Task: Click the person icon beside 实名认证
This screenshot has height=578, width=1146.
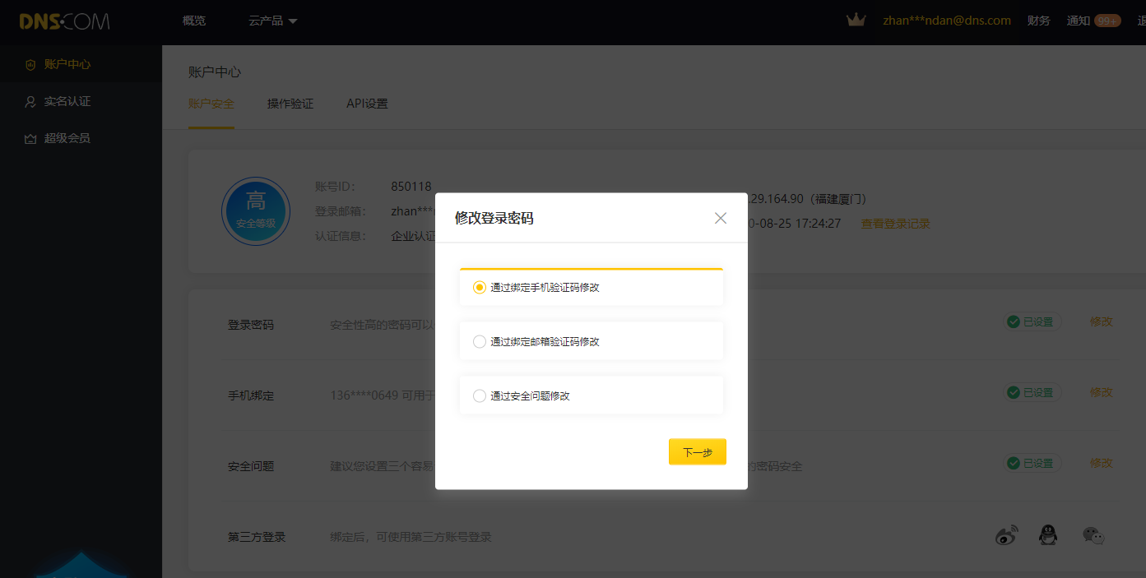Action: 30,102
